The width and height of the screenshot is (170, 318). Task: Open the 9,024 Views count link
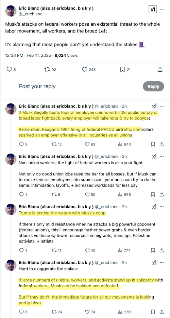point(66,55)
